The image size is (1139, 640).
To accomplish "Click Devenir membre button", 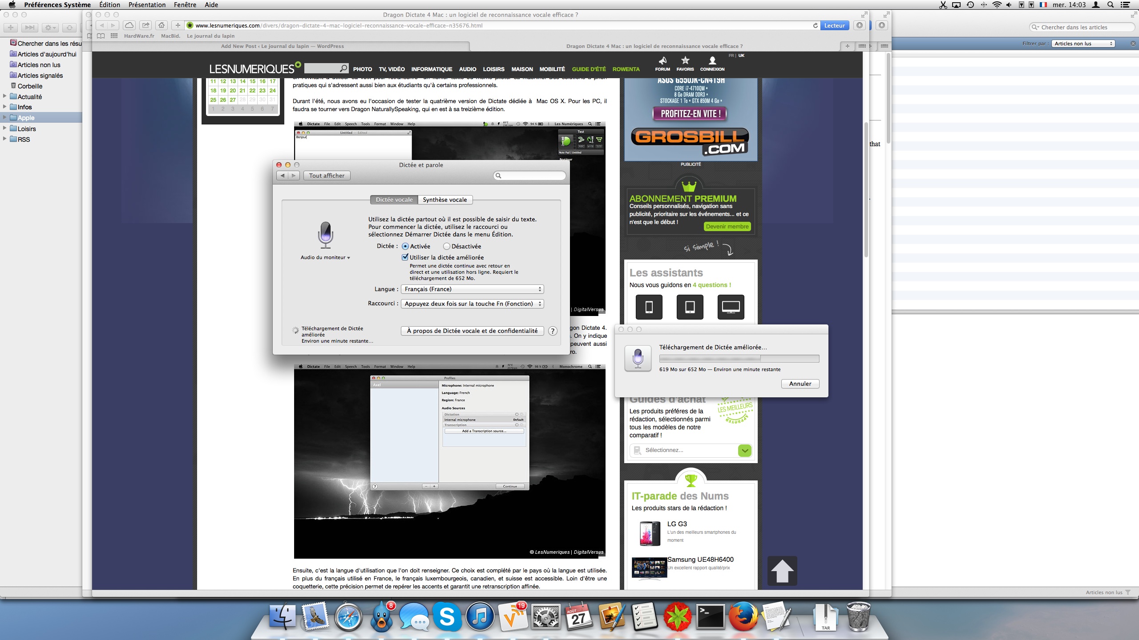I will click(x=727, y=227).
